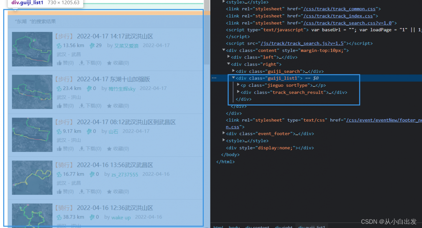422x228 pixels.
Task: Click the favorite star under 2022-04-17 14:17武汉洪山区
Action: [x=109, y=63]
